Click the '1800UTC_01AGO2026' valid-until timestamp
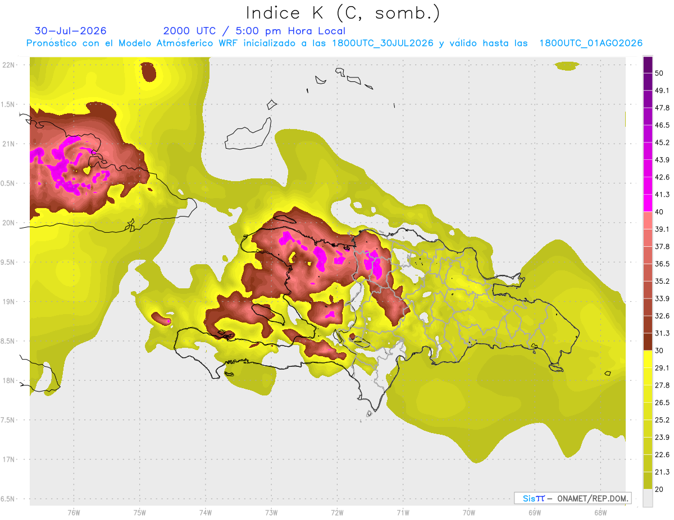The width and height of the screenshot is (674, 520). point(591,43)
